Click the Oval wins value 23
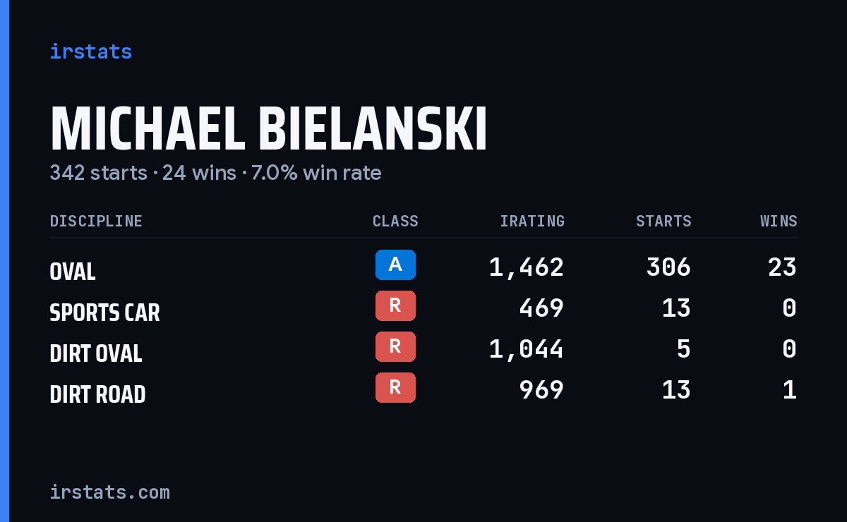 tap(782, 267)
